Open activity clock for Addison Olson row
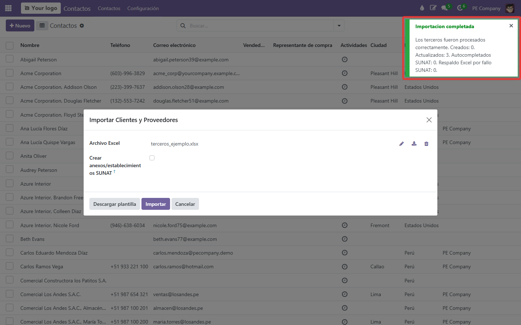Image resolution: width=521 pixels, height=325 pixels. coord(345,87)
